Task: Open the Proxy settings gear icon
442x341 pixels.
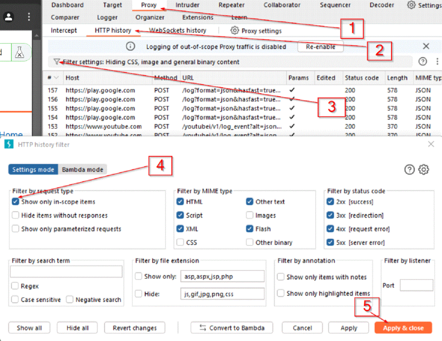Action: tap(234, 31)
